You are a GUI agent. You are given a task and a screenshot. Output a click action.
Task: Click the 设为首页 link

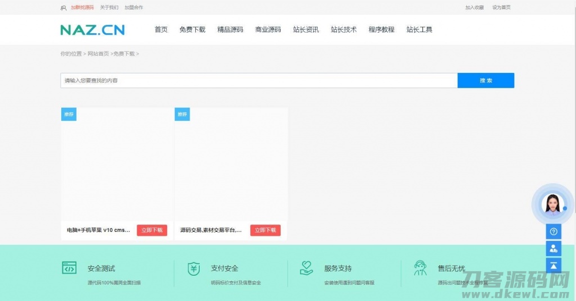coord(501,8)
